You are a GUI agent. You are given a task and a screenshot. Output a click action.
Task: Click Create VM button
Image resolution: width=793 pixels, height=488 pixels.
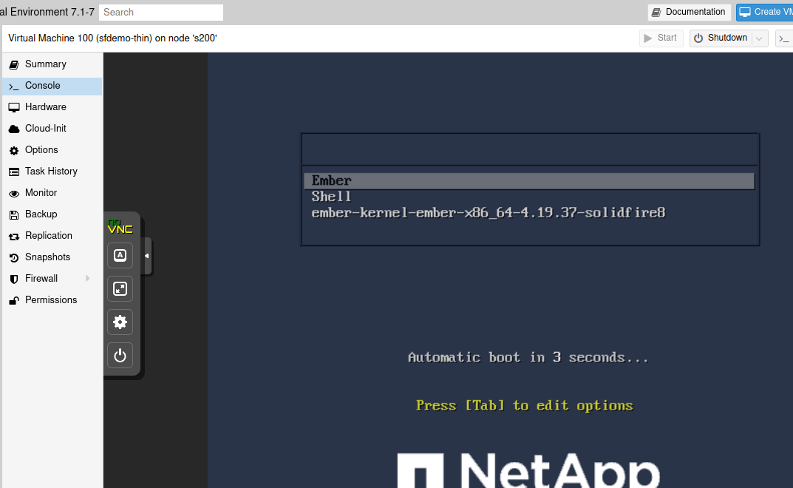click(x=765, y=12)
